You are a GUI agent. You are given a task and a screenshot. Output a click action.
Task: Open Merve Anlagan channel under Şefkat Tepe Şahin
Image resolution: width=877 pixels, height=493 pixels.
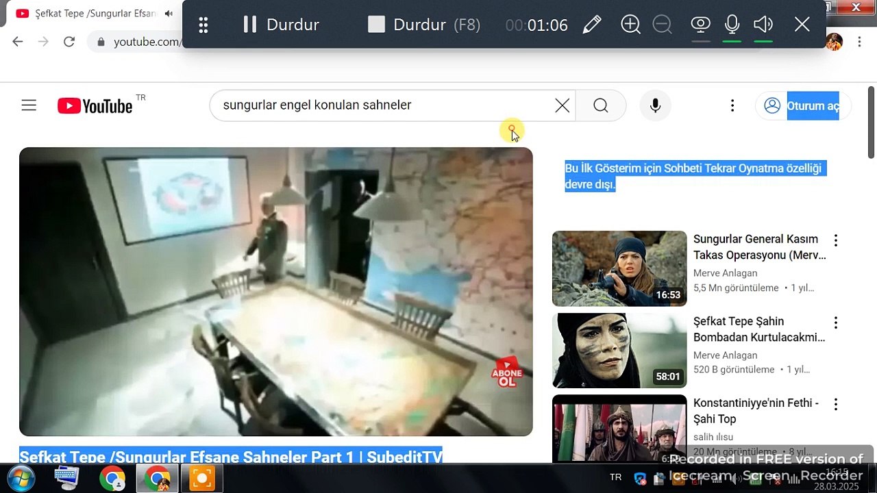click(x=726, y=355)
